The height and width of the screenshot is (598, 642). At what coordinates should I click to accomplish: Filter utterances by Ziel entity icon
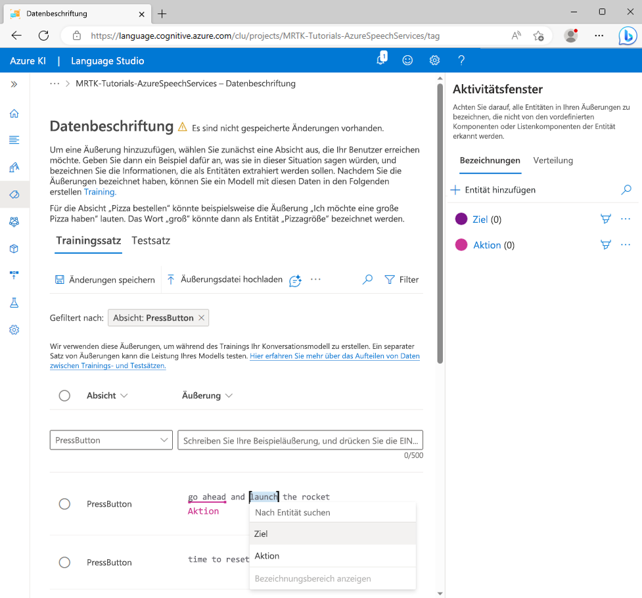(606, 219)
